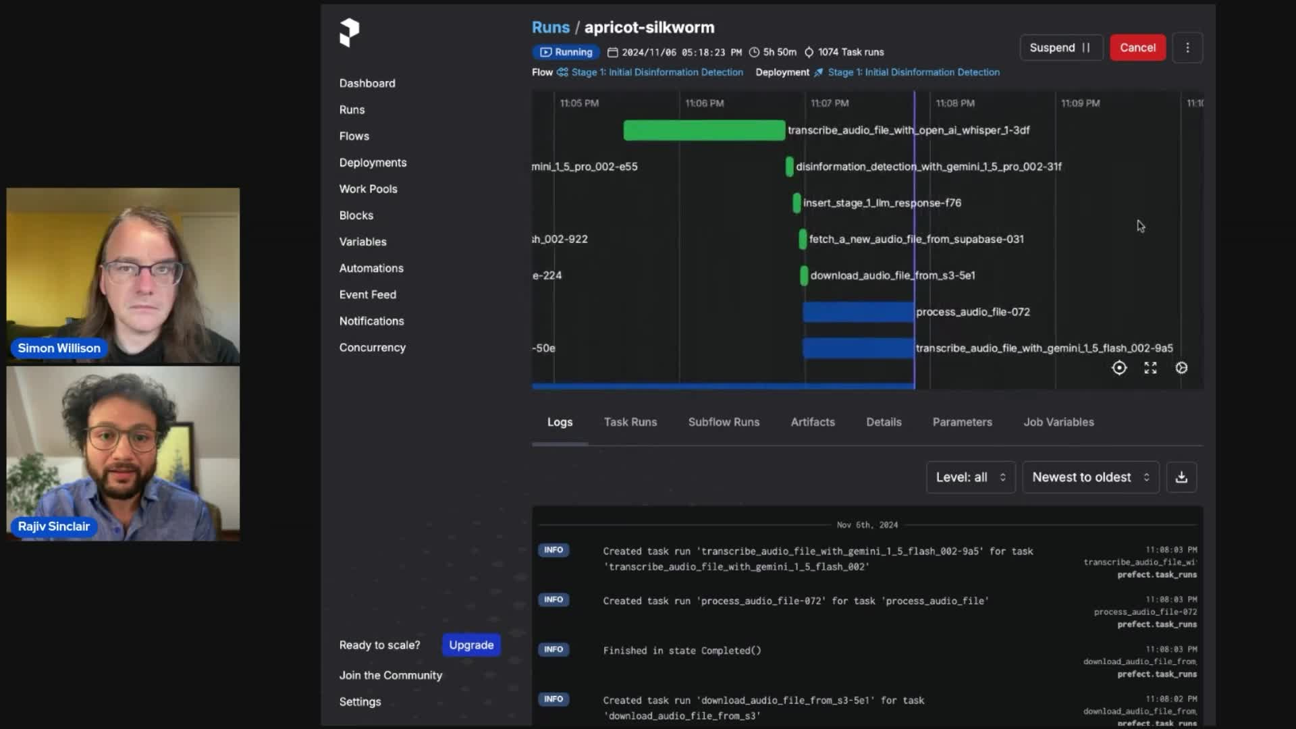Click the recenter timeline target icon
This screenshot has width=1296, height=729.
pos(1119,368)
